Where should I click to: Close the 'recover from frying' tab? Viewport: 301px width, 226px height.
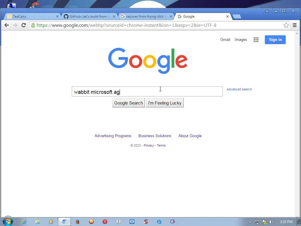click(171, 16)
